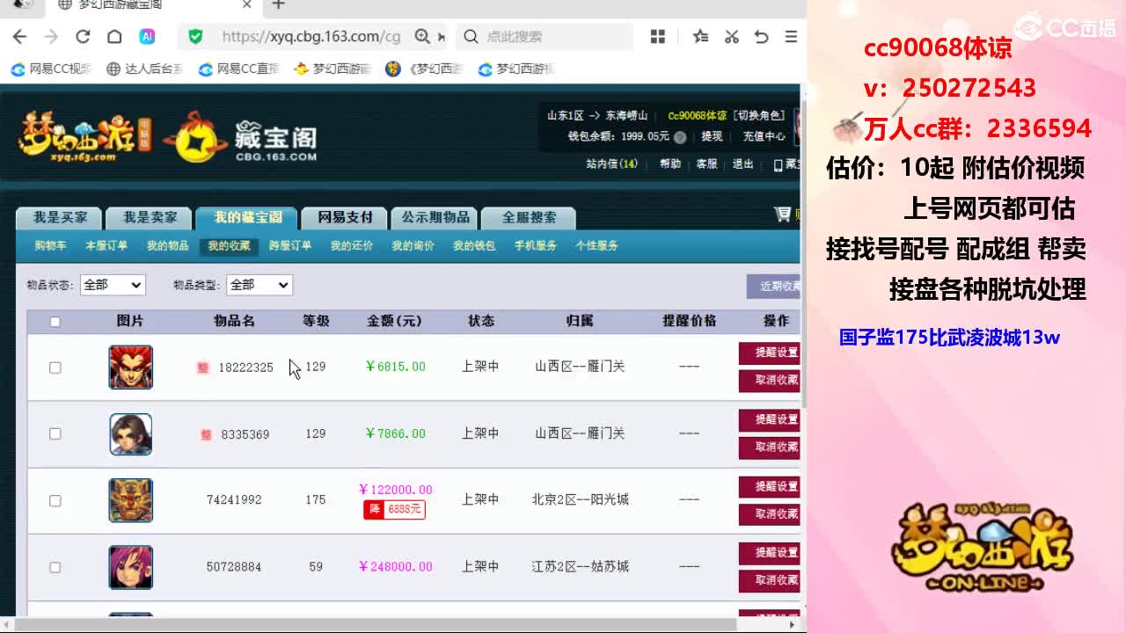Open the 物品状态 dropdown
This screenshot has width=1126, height=633.
[113, 285]
